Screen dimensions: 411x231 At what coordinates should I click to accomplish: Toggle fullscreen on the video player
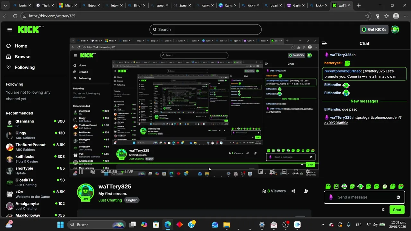[296, 172]
